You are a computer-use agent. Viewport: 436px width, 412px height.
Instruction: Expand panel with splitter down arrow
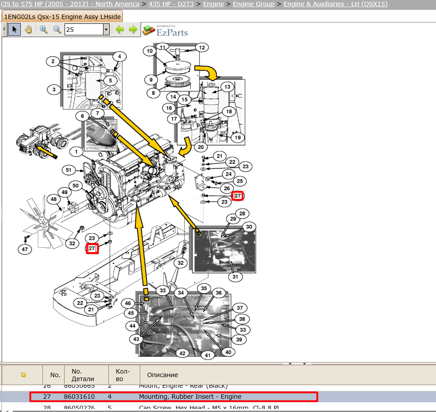pyautogui.click(x=305, y=363)
